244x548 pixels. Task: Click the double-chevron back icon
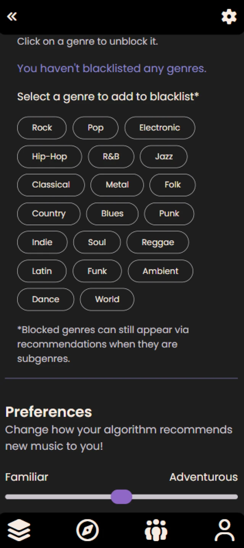12,16
